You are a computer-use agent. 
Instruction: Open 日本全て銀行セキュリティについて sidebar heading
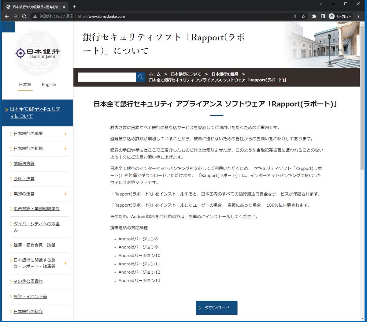pyautogui.click(x=35, y=113)
